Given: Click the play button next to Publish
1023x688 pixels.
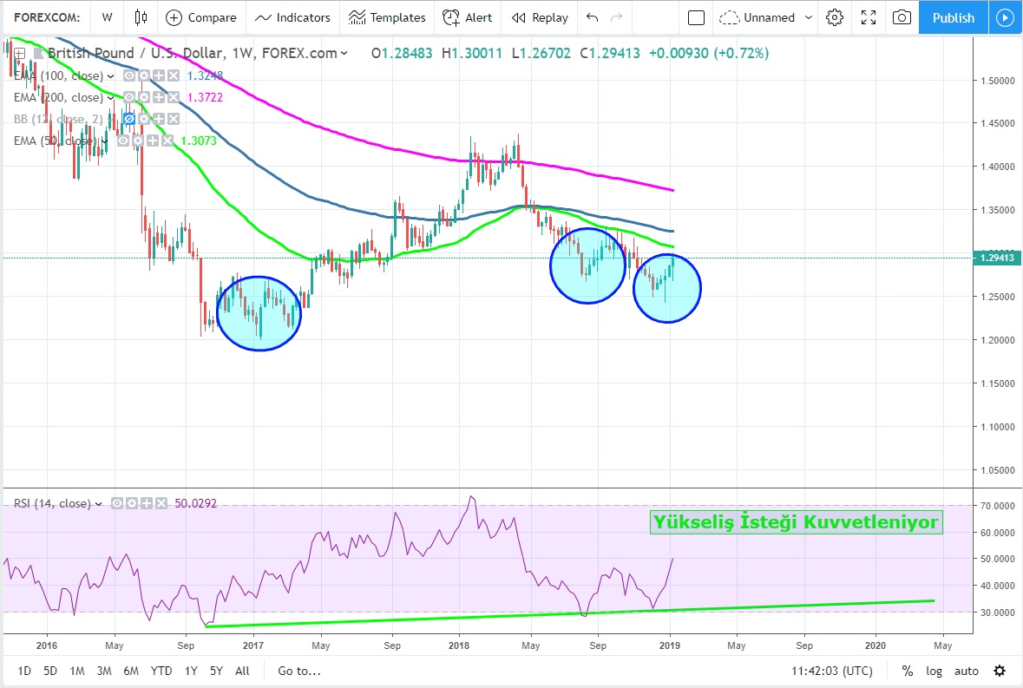Looking at the screenshot, I should click(1005, 17).
